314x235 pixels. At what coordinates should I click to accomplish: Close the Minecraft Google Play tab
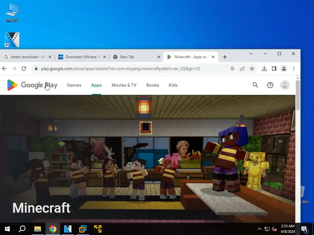213,57
